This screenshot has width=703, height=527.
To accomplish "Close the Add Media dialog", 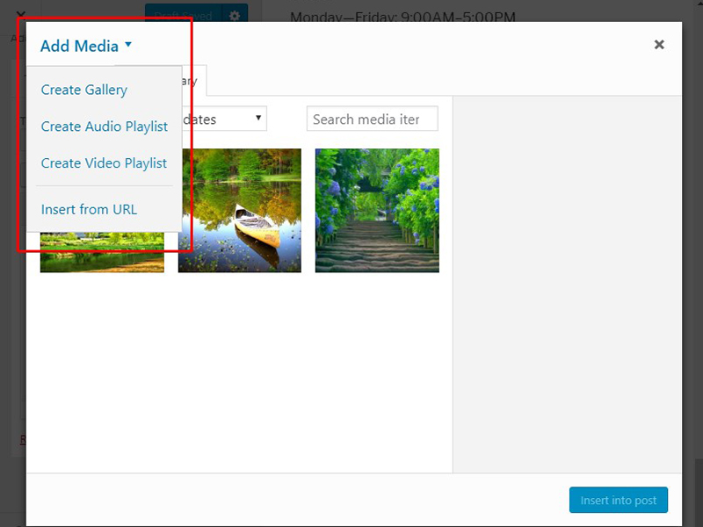I will (659, 45).
